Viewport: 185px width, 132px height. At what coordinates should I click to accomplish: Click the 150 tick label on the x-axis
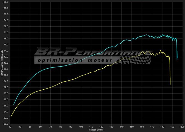132,127
